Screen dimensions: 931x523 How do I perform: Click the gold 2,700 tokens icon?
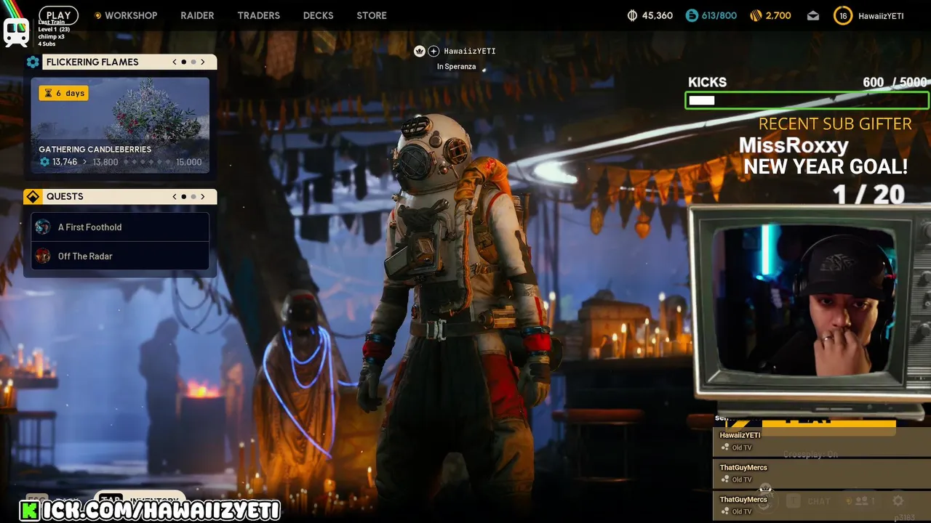[756, 15]
